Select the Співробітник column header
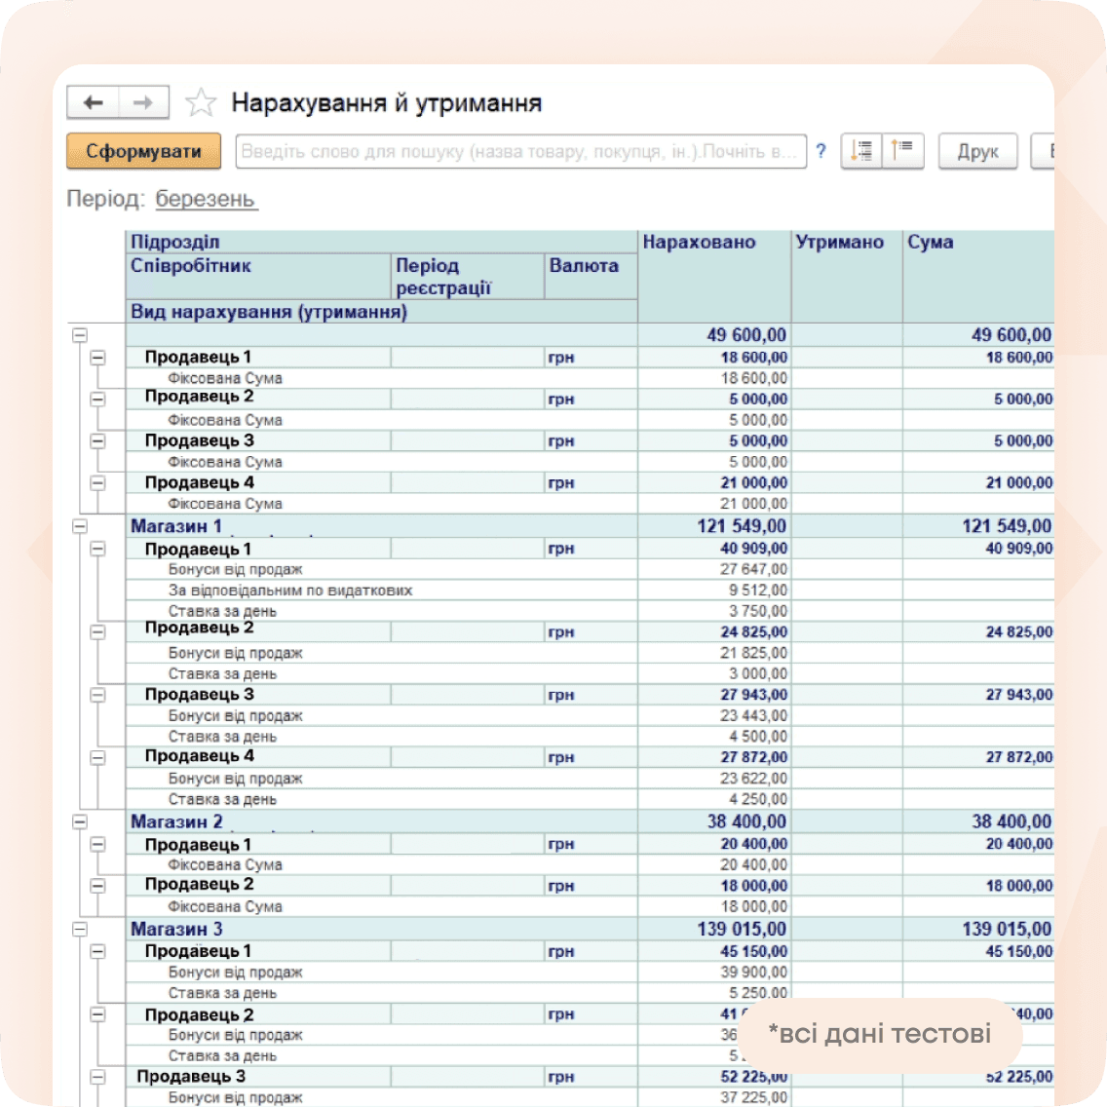The width and height of the screenshot is (1107, 1107). coord(258,276)
